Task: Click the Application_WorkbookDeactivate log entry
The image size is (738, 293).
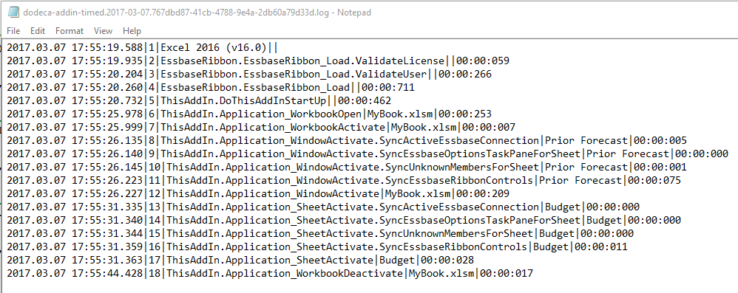Action: (x=270, y=273)
